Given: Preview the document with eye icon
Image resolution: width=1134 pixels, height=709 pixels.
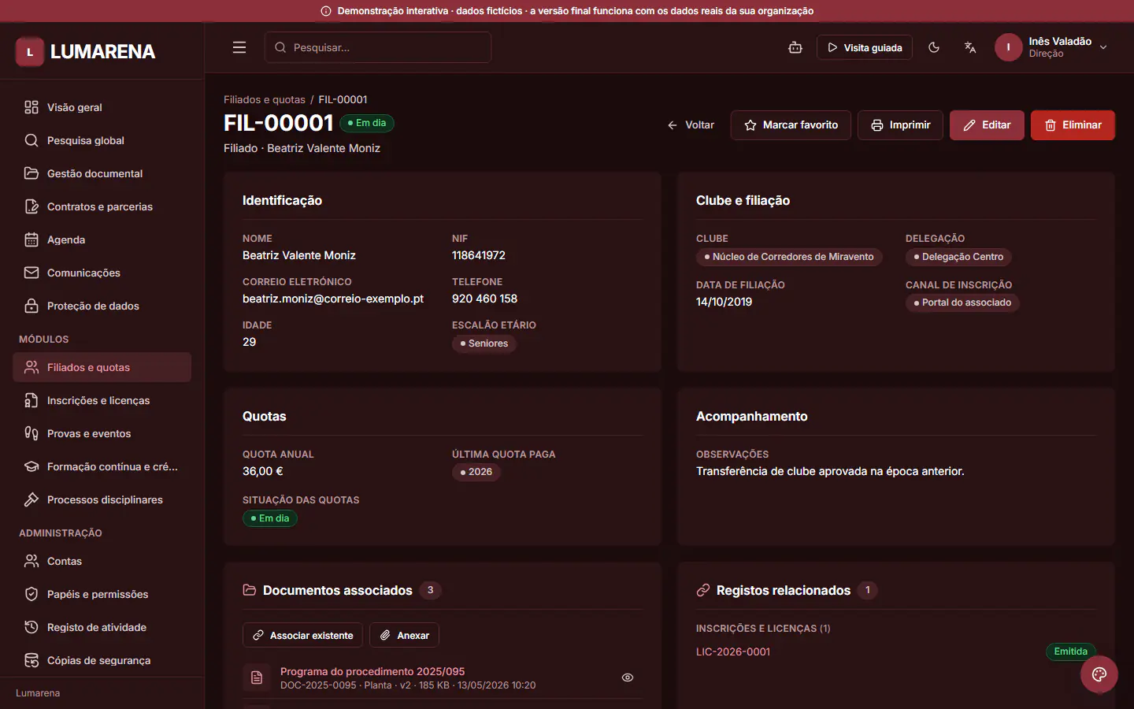Looking at the screenshot, I should (x=628, y=677).
